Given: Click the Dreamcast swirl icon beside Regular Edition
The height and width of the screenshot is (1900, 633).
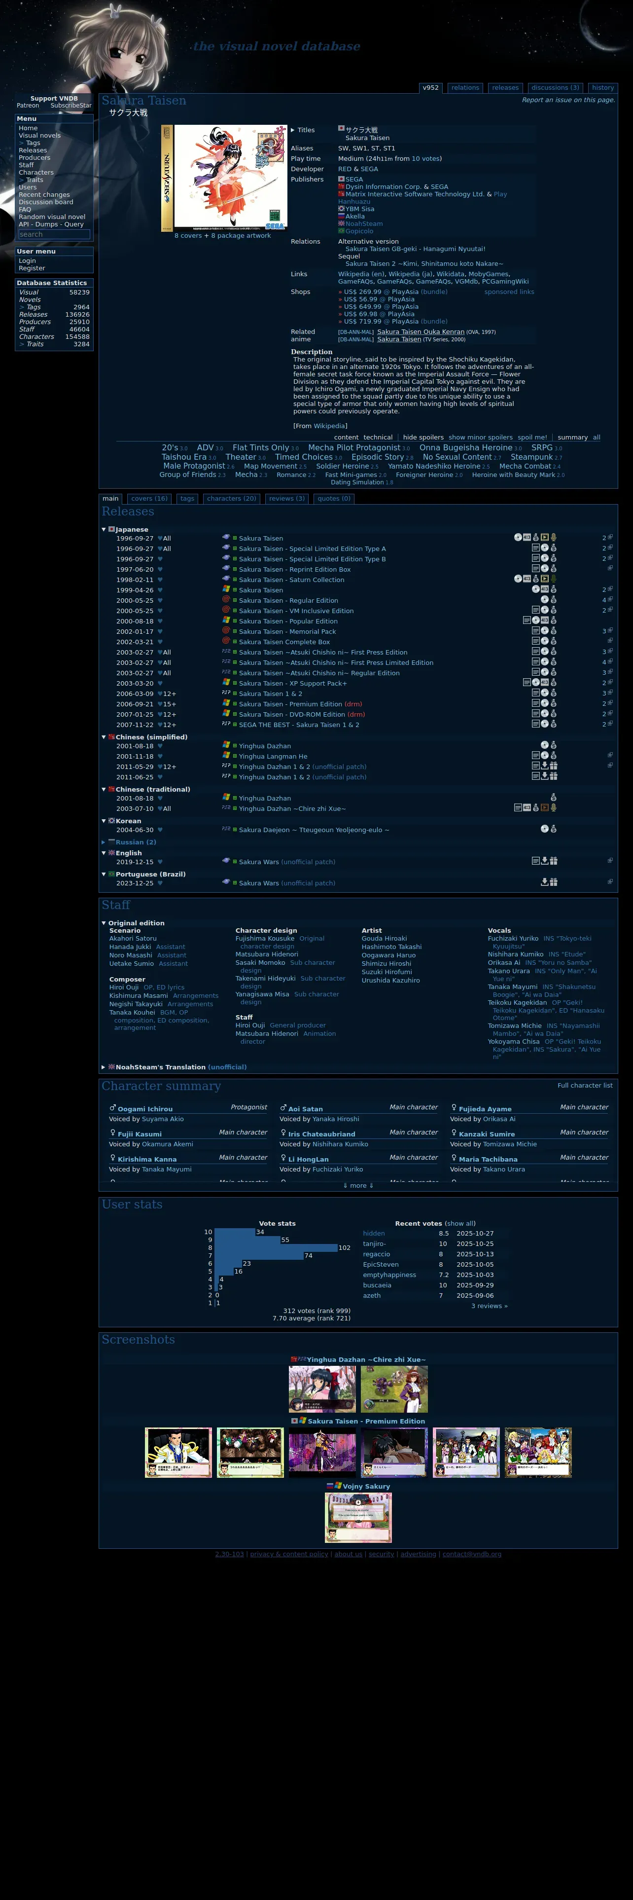Looking at the screenshot, I should point(226,599).
